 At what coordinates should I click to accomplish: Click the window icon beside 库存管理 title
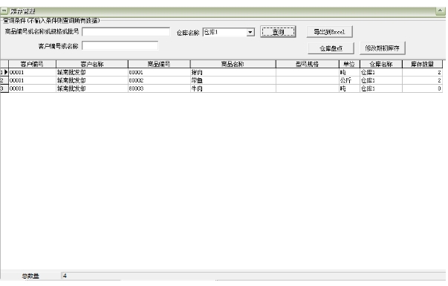4,11
